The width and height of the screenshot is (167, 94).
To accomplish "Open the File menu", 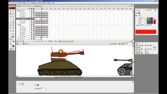I will pyautogui.click(x=10, y=3).
